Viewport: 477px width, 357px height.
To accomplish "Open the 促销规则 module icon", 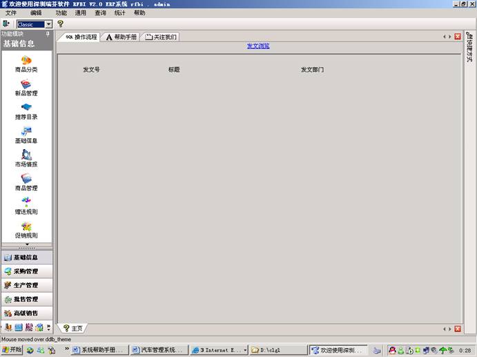I will tap(26, 227).
